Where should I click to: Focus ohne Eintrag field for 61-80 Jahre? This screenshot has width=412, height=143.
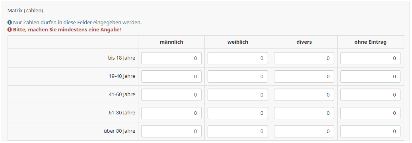point(371,113)
